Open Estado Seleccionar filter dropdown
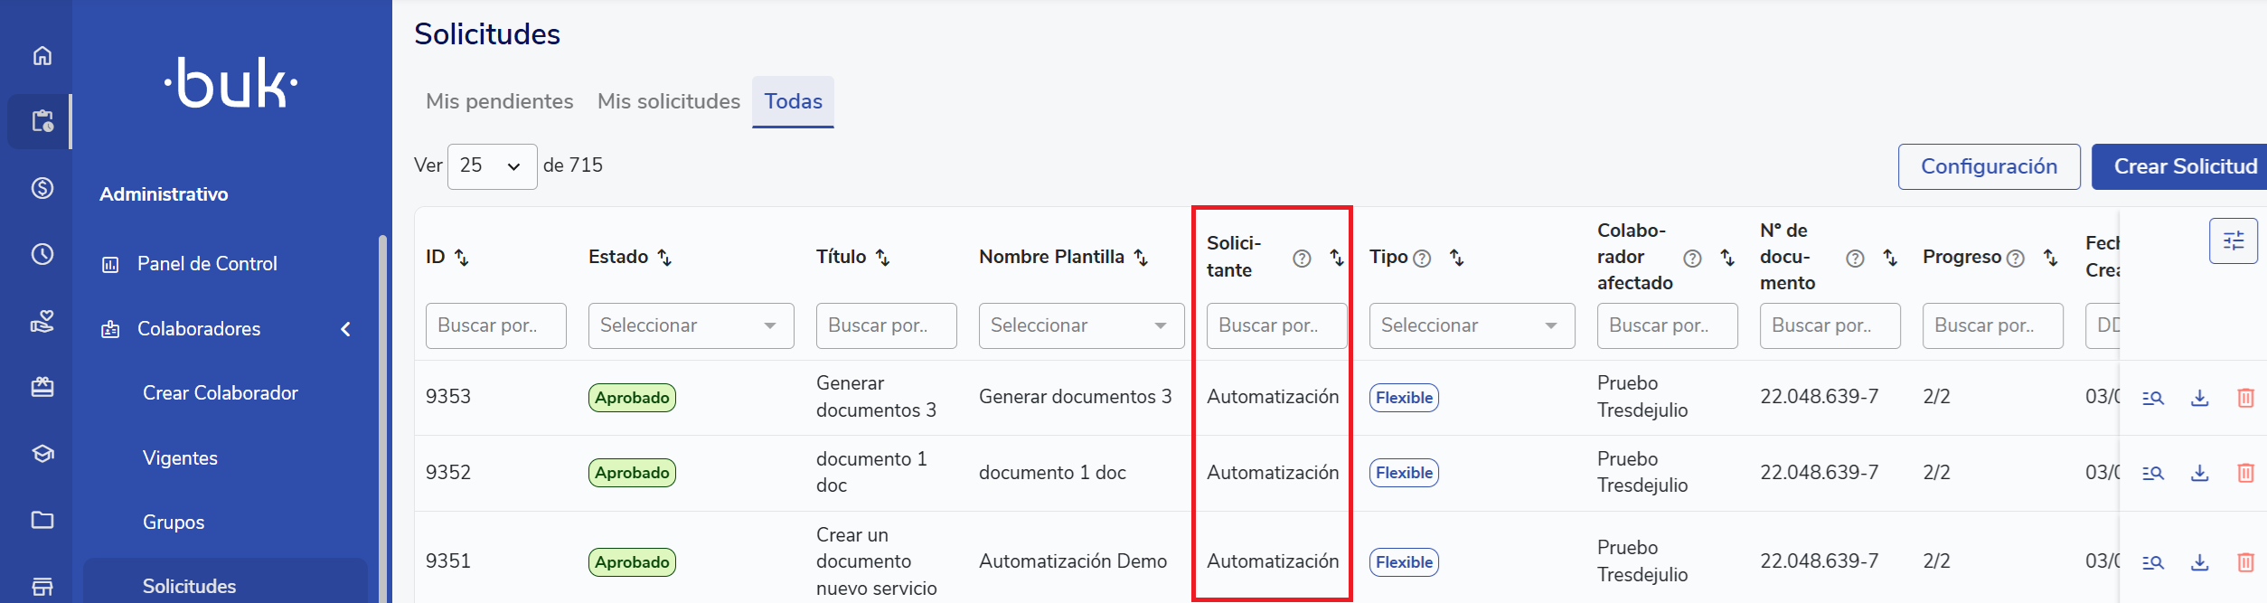 click(x=691, y=325)
